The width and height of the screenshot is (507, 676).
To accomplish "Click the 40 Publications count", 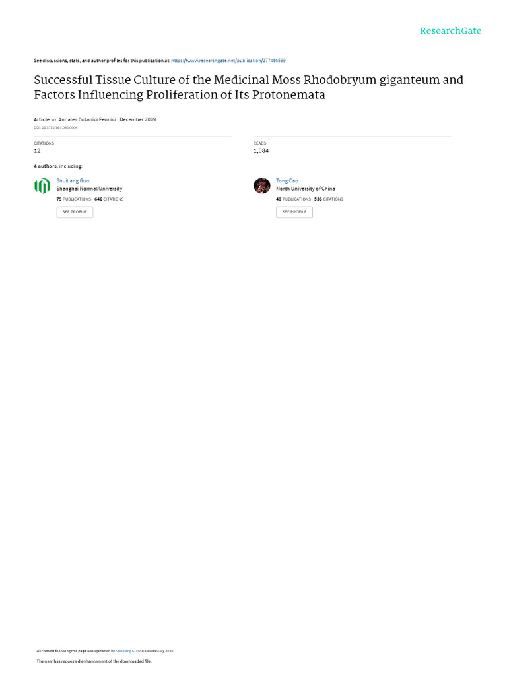I will pos(294,199).
